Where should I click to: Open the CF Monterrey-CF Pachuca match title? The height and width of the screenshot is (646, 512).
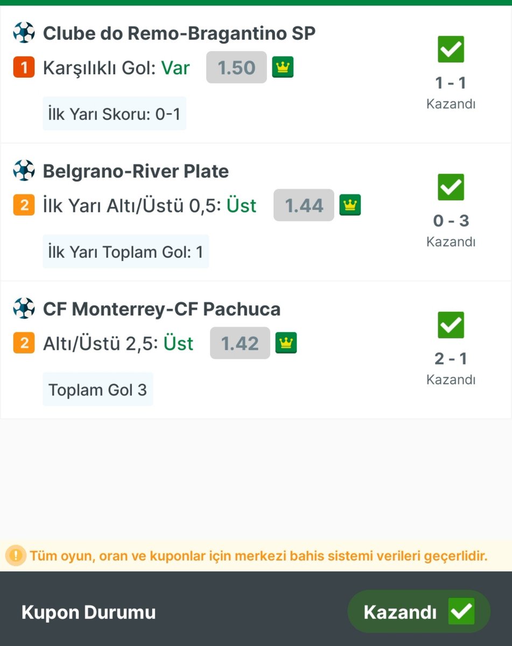tap(162, 309)
